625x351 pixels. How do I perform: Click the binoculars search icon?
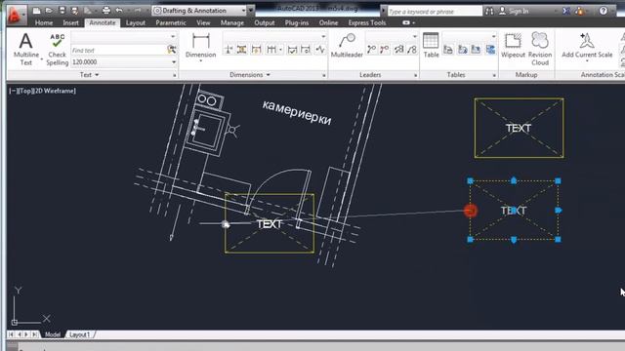click(x=489, y=11)
